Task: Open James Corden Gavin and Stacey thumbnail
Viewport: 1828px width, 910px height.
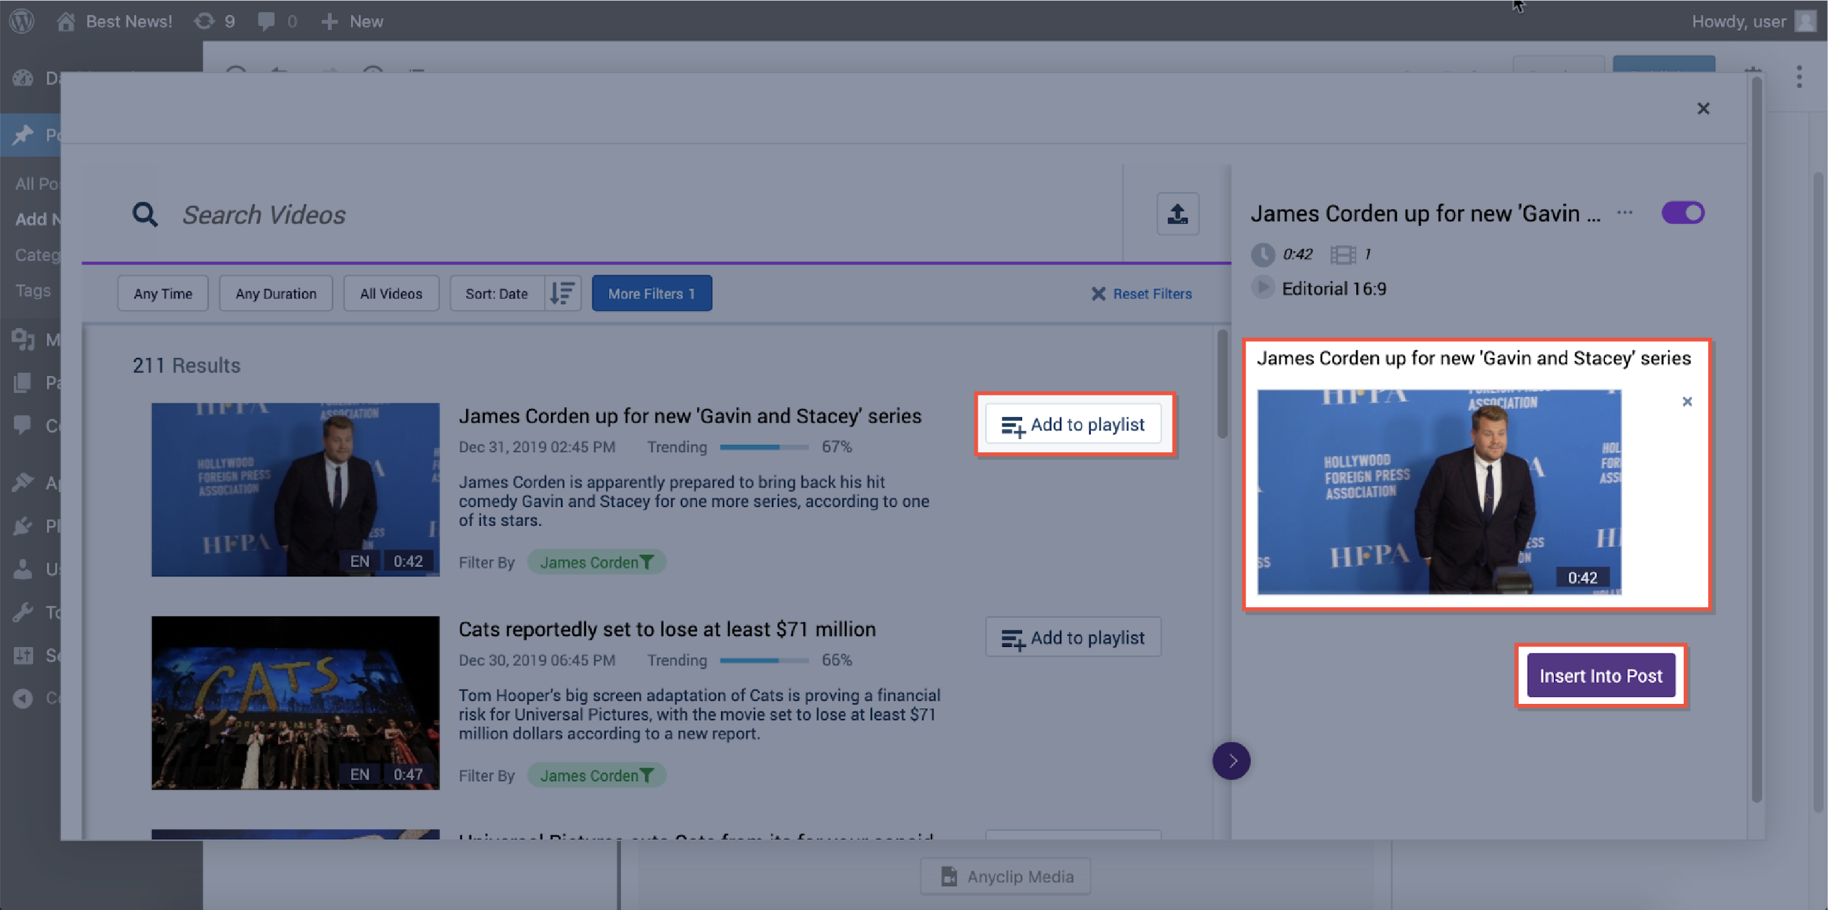Action: (x=296, y=490)
